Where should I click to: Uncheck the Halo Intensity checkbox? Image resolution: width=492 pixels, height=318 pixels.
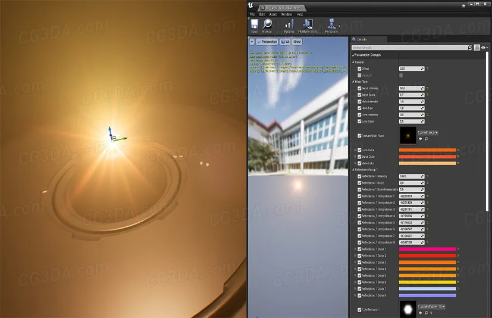click(359, 101)
